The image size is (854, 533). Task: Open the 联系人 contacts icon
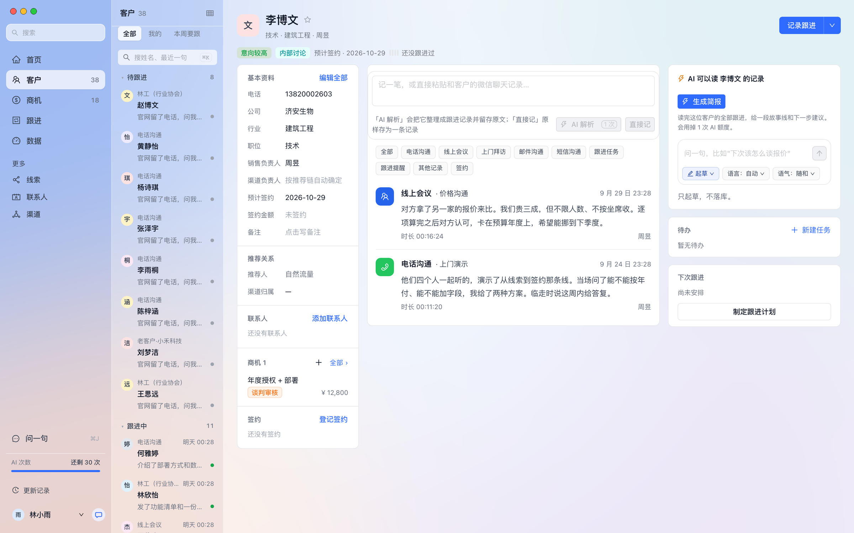click(x=16, y=197)
